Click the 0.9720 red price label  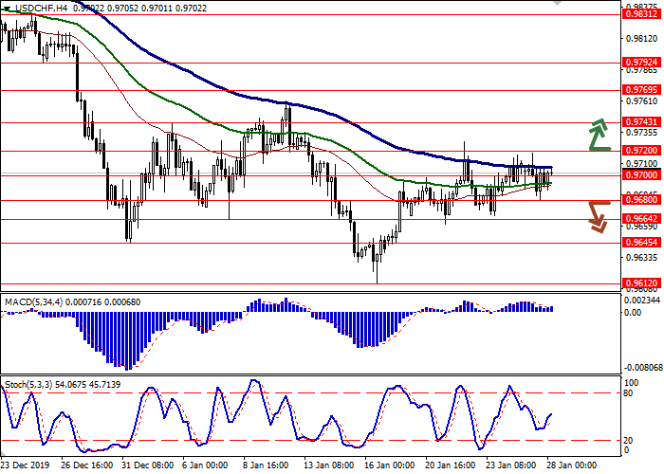pyautogui.click(x=641, y=151)
